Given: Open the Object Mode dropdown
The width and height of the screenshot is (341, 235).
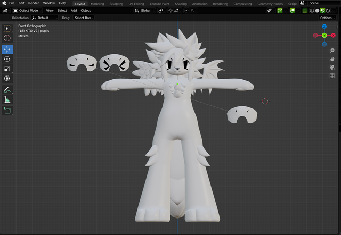Looking at the screenshot, I should [x=27, y=11].
